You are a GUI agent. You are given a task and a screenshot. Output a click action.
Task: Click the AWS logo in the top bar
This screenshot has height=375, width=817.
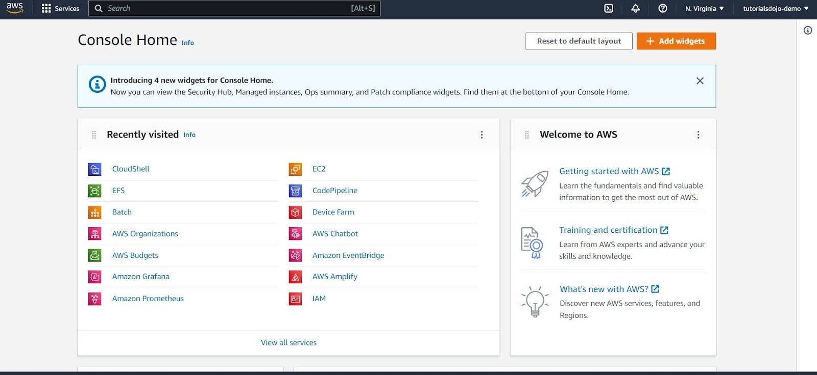point(14,8)
